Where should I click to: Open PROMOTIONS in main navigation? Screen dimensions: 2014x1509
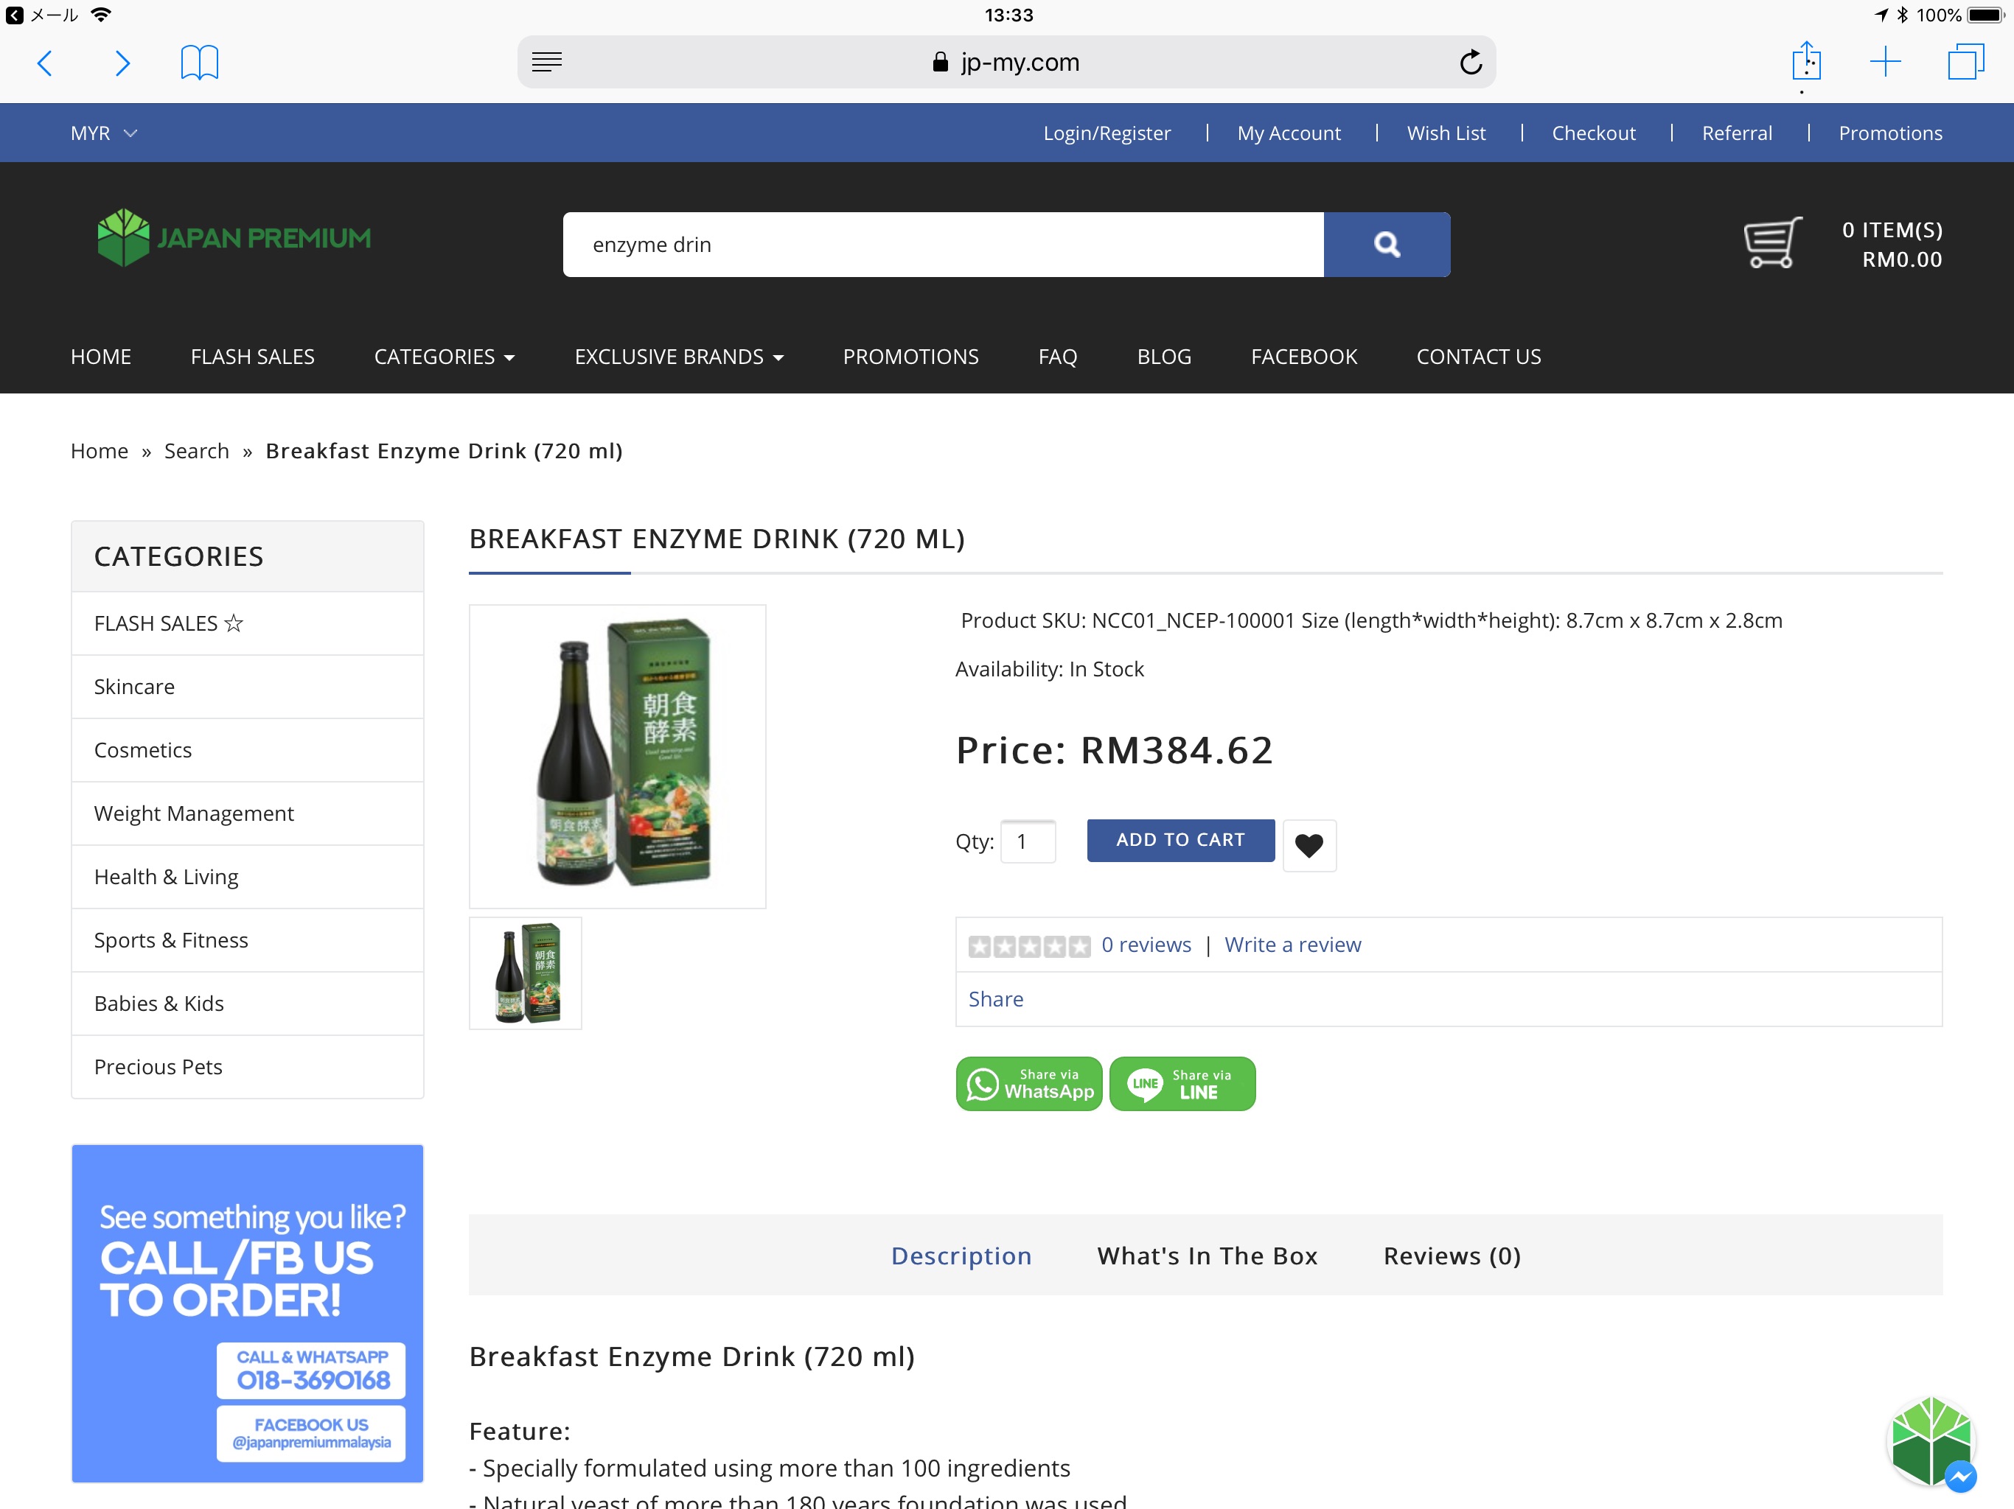click(x=910, y=356)
